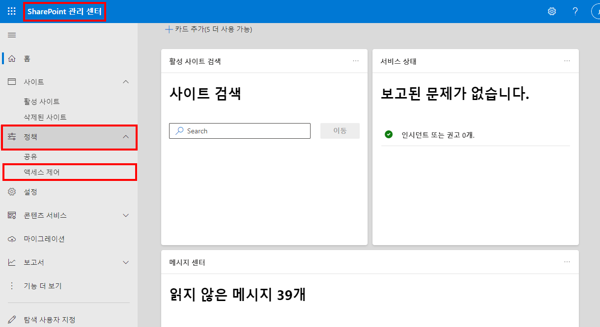Click the 설정 gear icon in sidebar
This screenshot has width=600, height=327.
point(12,192)
